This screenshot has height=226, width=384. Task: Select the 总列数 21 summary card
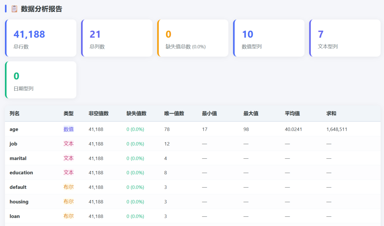click(117, 38)
